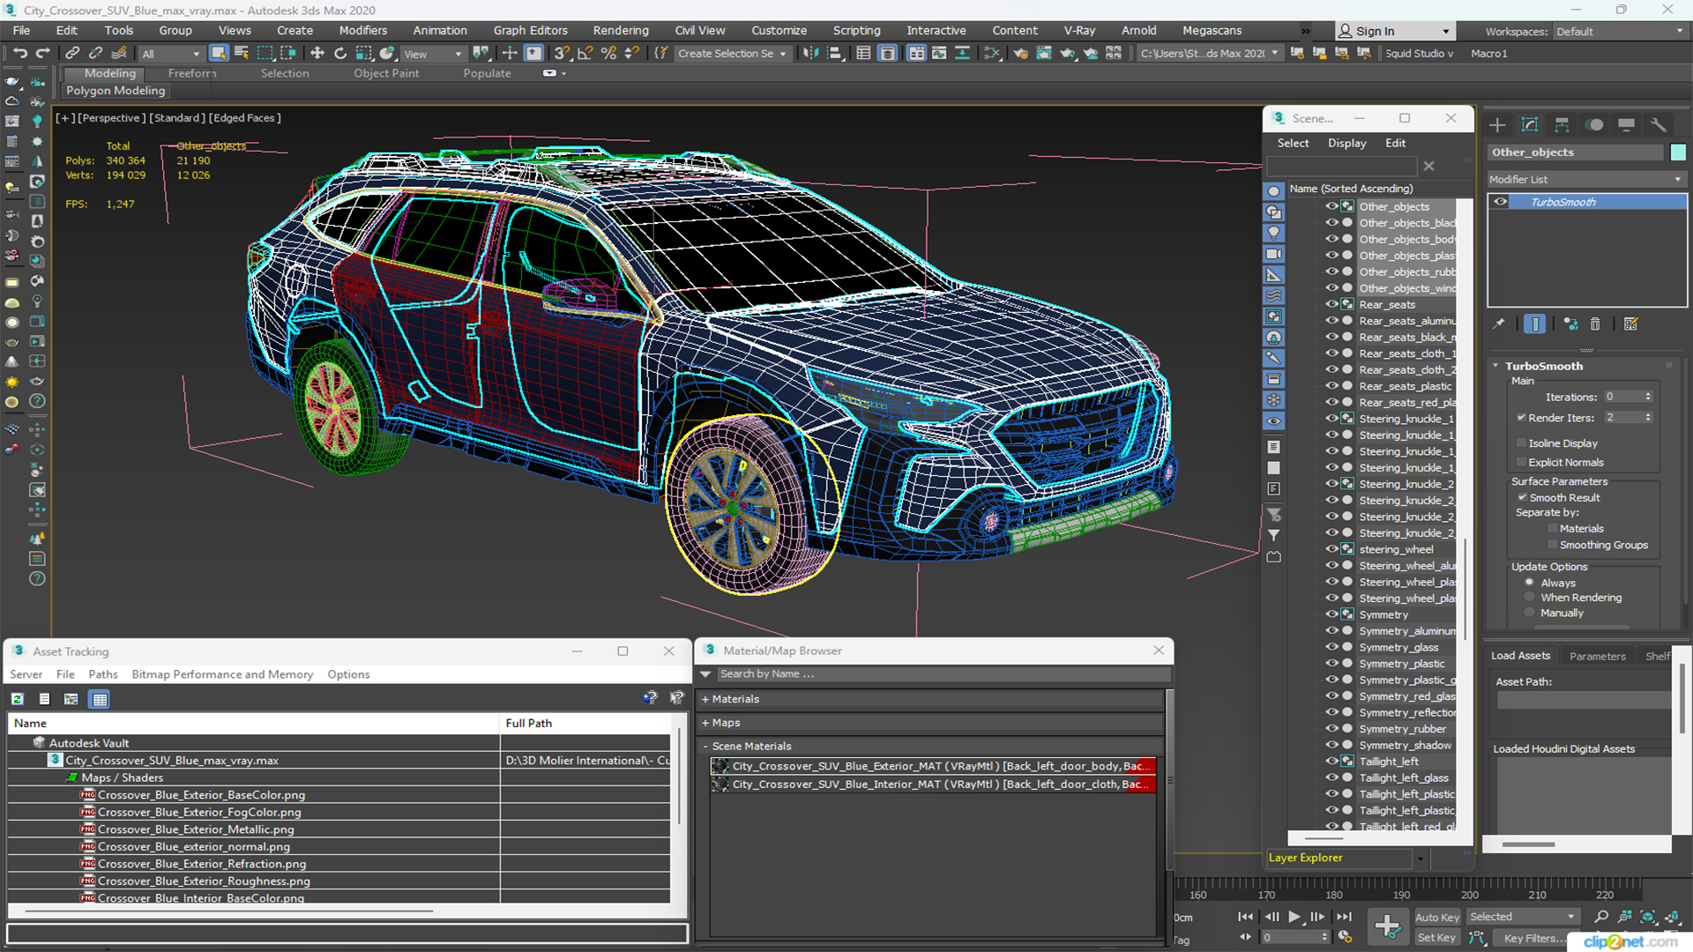Click Set Key button

[x=1436, y=938]
